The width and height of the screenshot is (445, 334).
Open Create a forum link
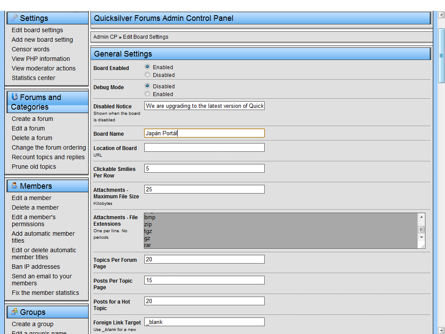pos(32,119)
